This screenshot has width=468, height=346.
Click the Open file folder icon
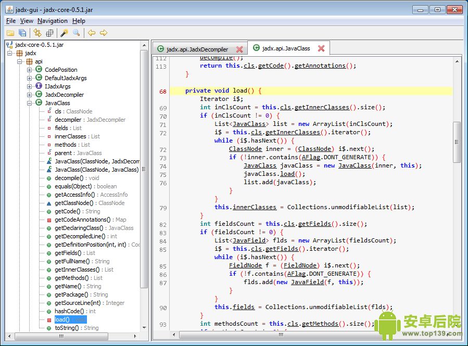click(10, 33)
